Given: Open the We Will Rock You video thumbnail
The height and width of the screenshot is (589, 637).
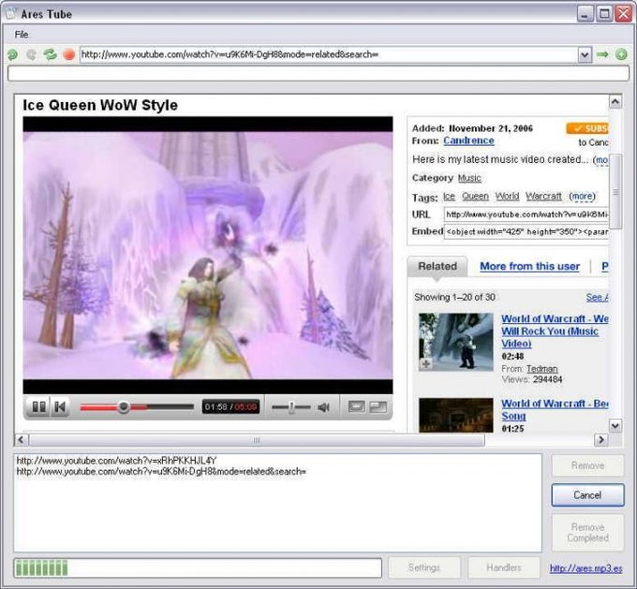Looking at the screenshot, I should 456,342.
